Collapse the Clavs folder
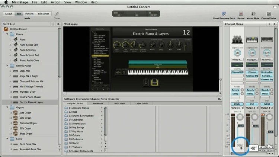This screenshot has height=157, width=279. 7,139
